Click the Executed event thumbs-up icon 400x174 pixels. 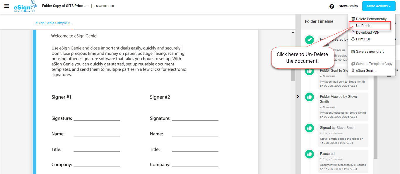[x=310, y=154]
